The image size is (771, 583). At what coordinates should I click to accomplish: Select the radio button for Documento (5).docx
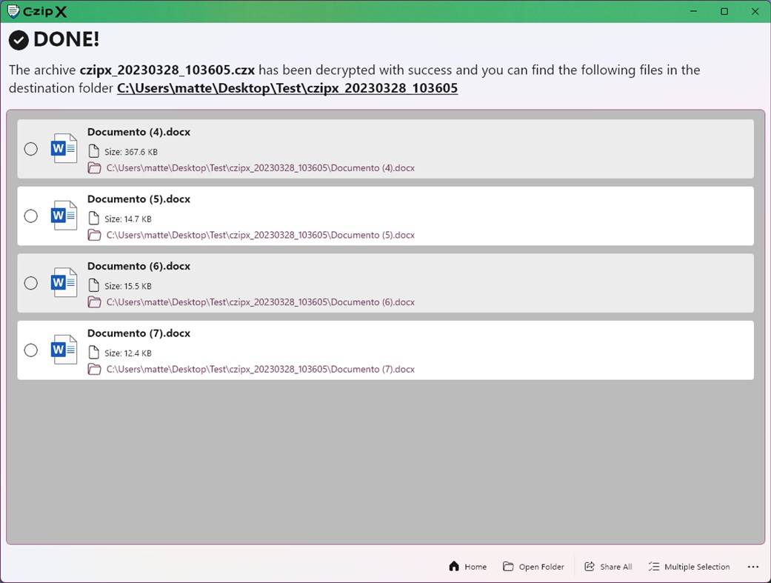point(30,216)
